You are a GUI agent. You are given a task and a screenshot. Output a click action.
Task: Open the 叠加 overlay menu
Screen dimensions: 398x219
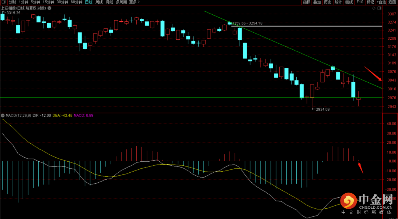[317, 2]
